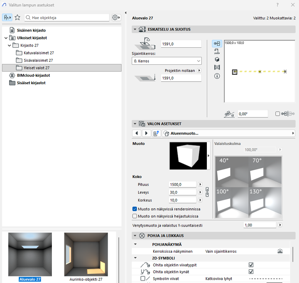Select the 2D floor plan preview icon
Viewport: 299px width, 283px height.
click(x=217, y=44)
